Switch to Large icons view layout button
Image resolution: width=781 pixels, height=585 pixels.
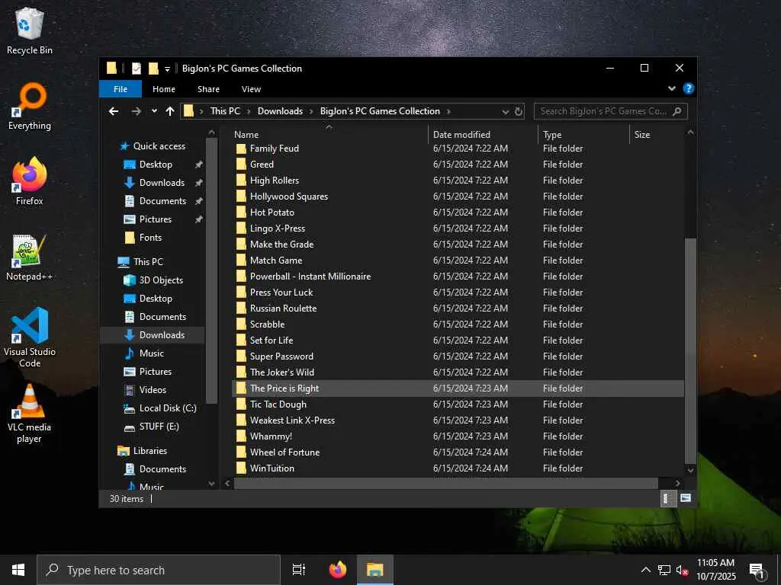[x=686, y=498]
